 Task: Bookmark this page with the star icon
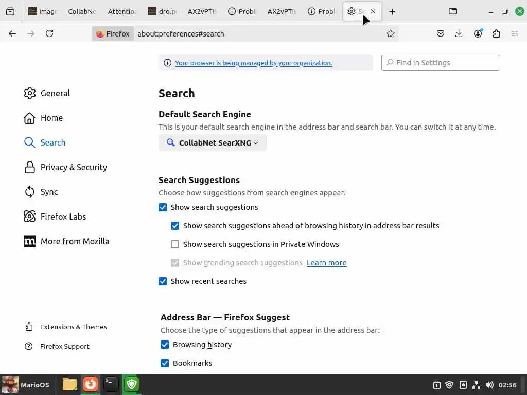click(x=390, y=33)
